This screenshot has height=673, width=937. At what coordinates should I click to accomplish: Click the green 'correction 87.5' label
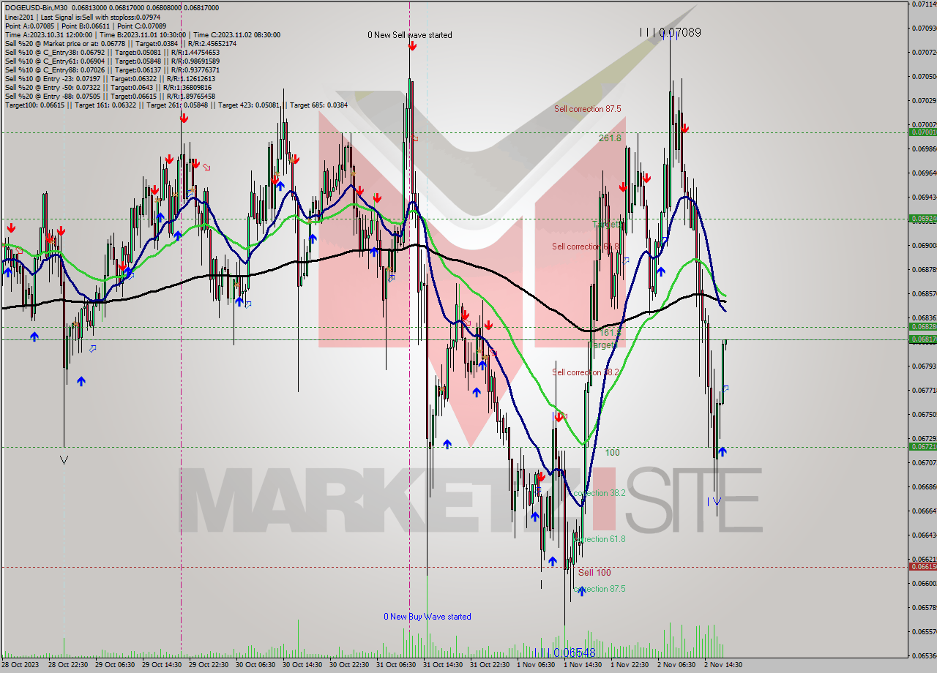[x=600, y=589]
